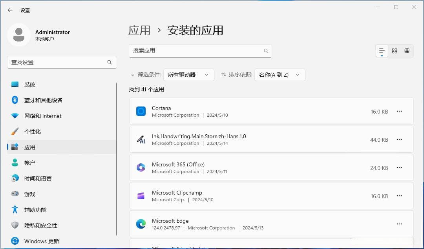Screen dimensions: 424x249
Task: Click the Microsoft Clipchamp app icon
Action: pos(141,196)
